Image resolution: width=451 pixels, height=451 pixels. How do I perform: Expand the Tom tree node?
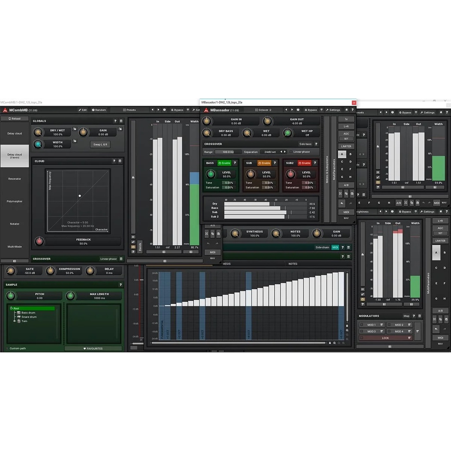coord(15,321)
